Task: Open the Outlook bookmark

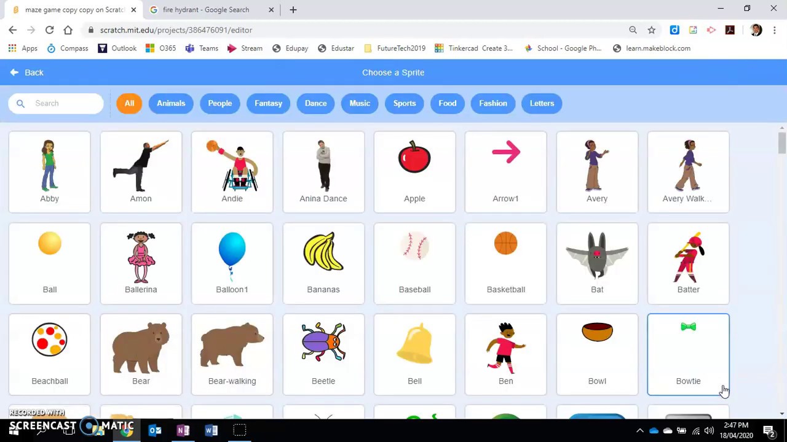Action: click(x=117, y=48)
